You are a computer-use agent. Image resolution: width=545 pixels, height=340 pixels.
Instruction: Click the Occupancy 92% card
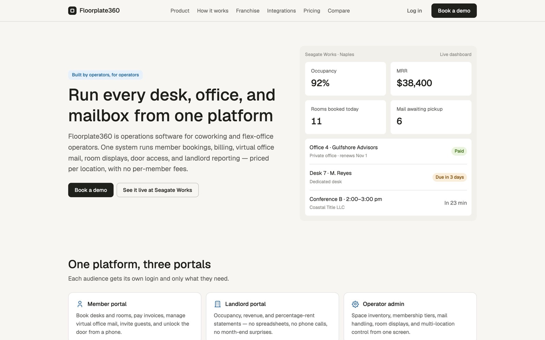[x=345, y=79]
